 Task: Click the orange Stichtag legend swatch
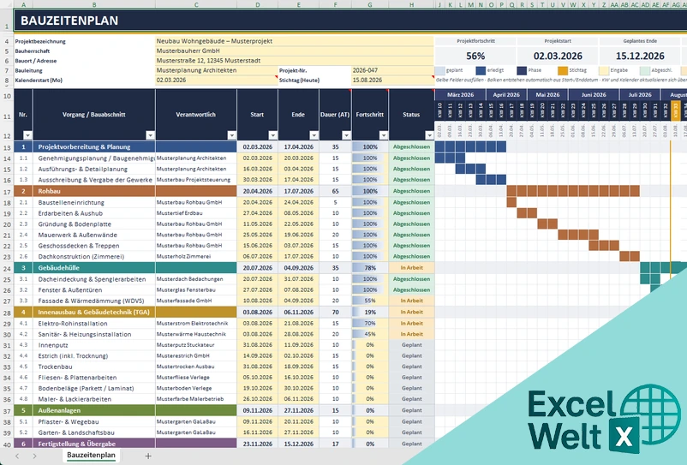click(563, 70)
